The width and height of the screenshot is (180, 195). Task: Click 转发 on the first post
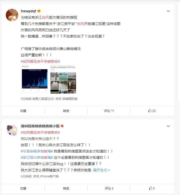coord(66,111)
